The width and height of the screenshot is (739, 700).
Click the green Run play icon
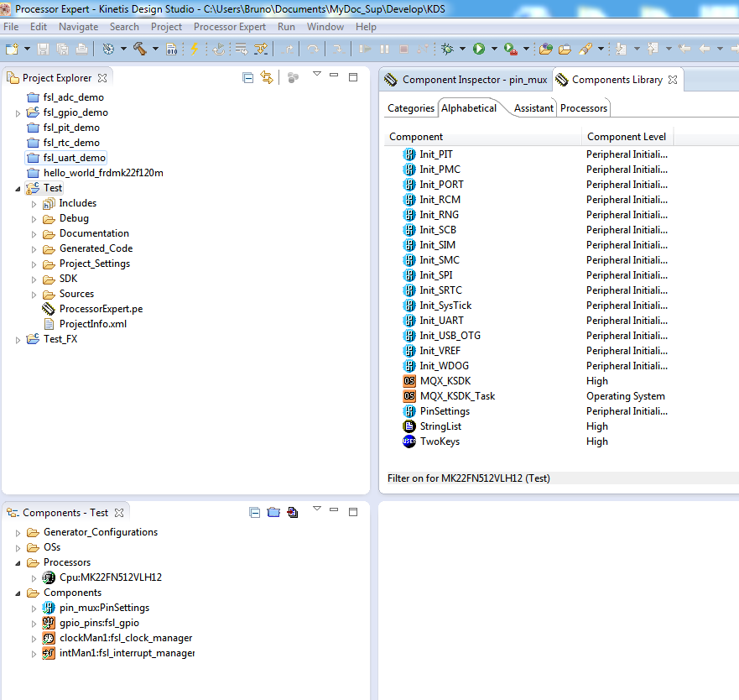click(x=479, y=49)
